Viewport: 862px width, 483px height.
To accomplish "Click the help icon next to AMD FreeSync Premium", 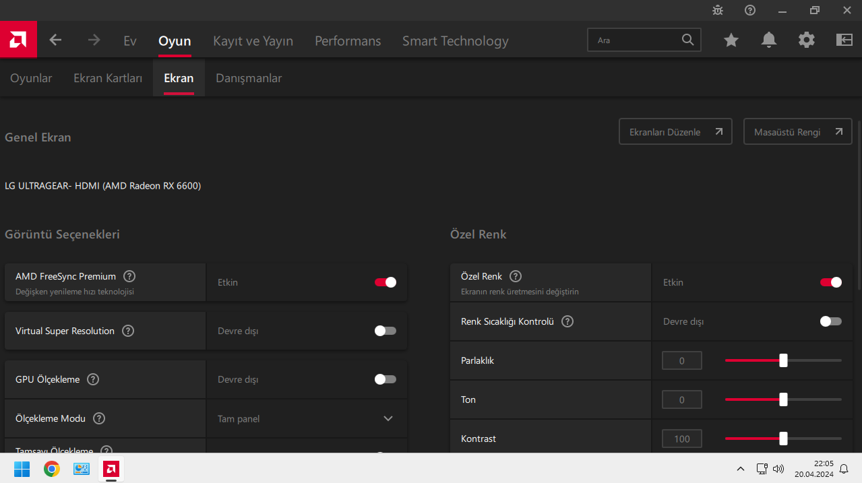I will (129, 276).
